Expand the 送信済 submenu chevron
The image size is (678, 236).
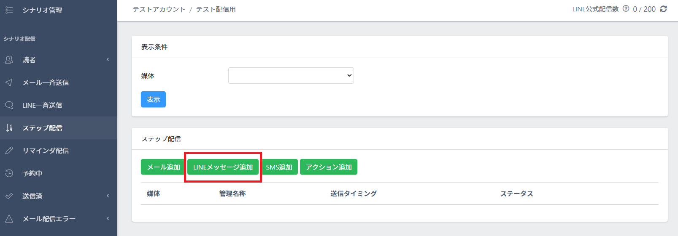point(108,196)
